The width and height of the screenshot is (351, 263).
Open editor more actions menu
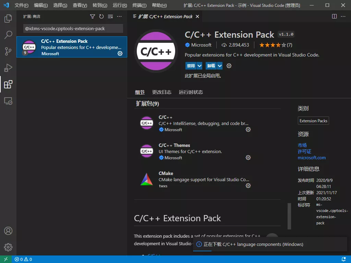[343, 16]
